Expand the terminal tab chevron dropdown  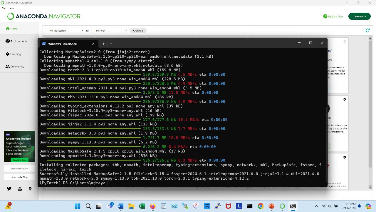(111, 44)
